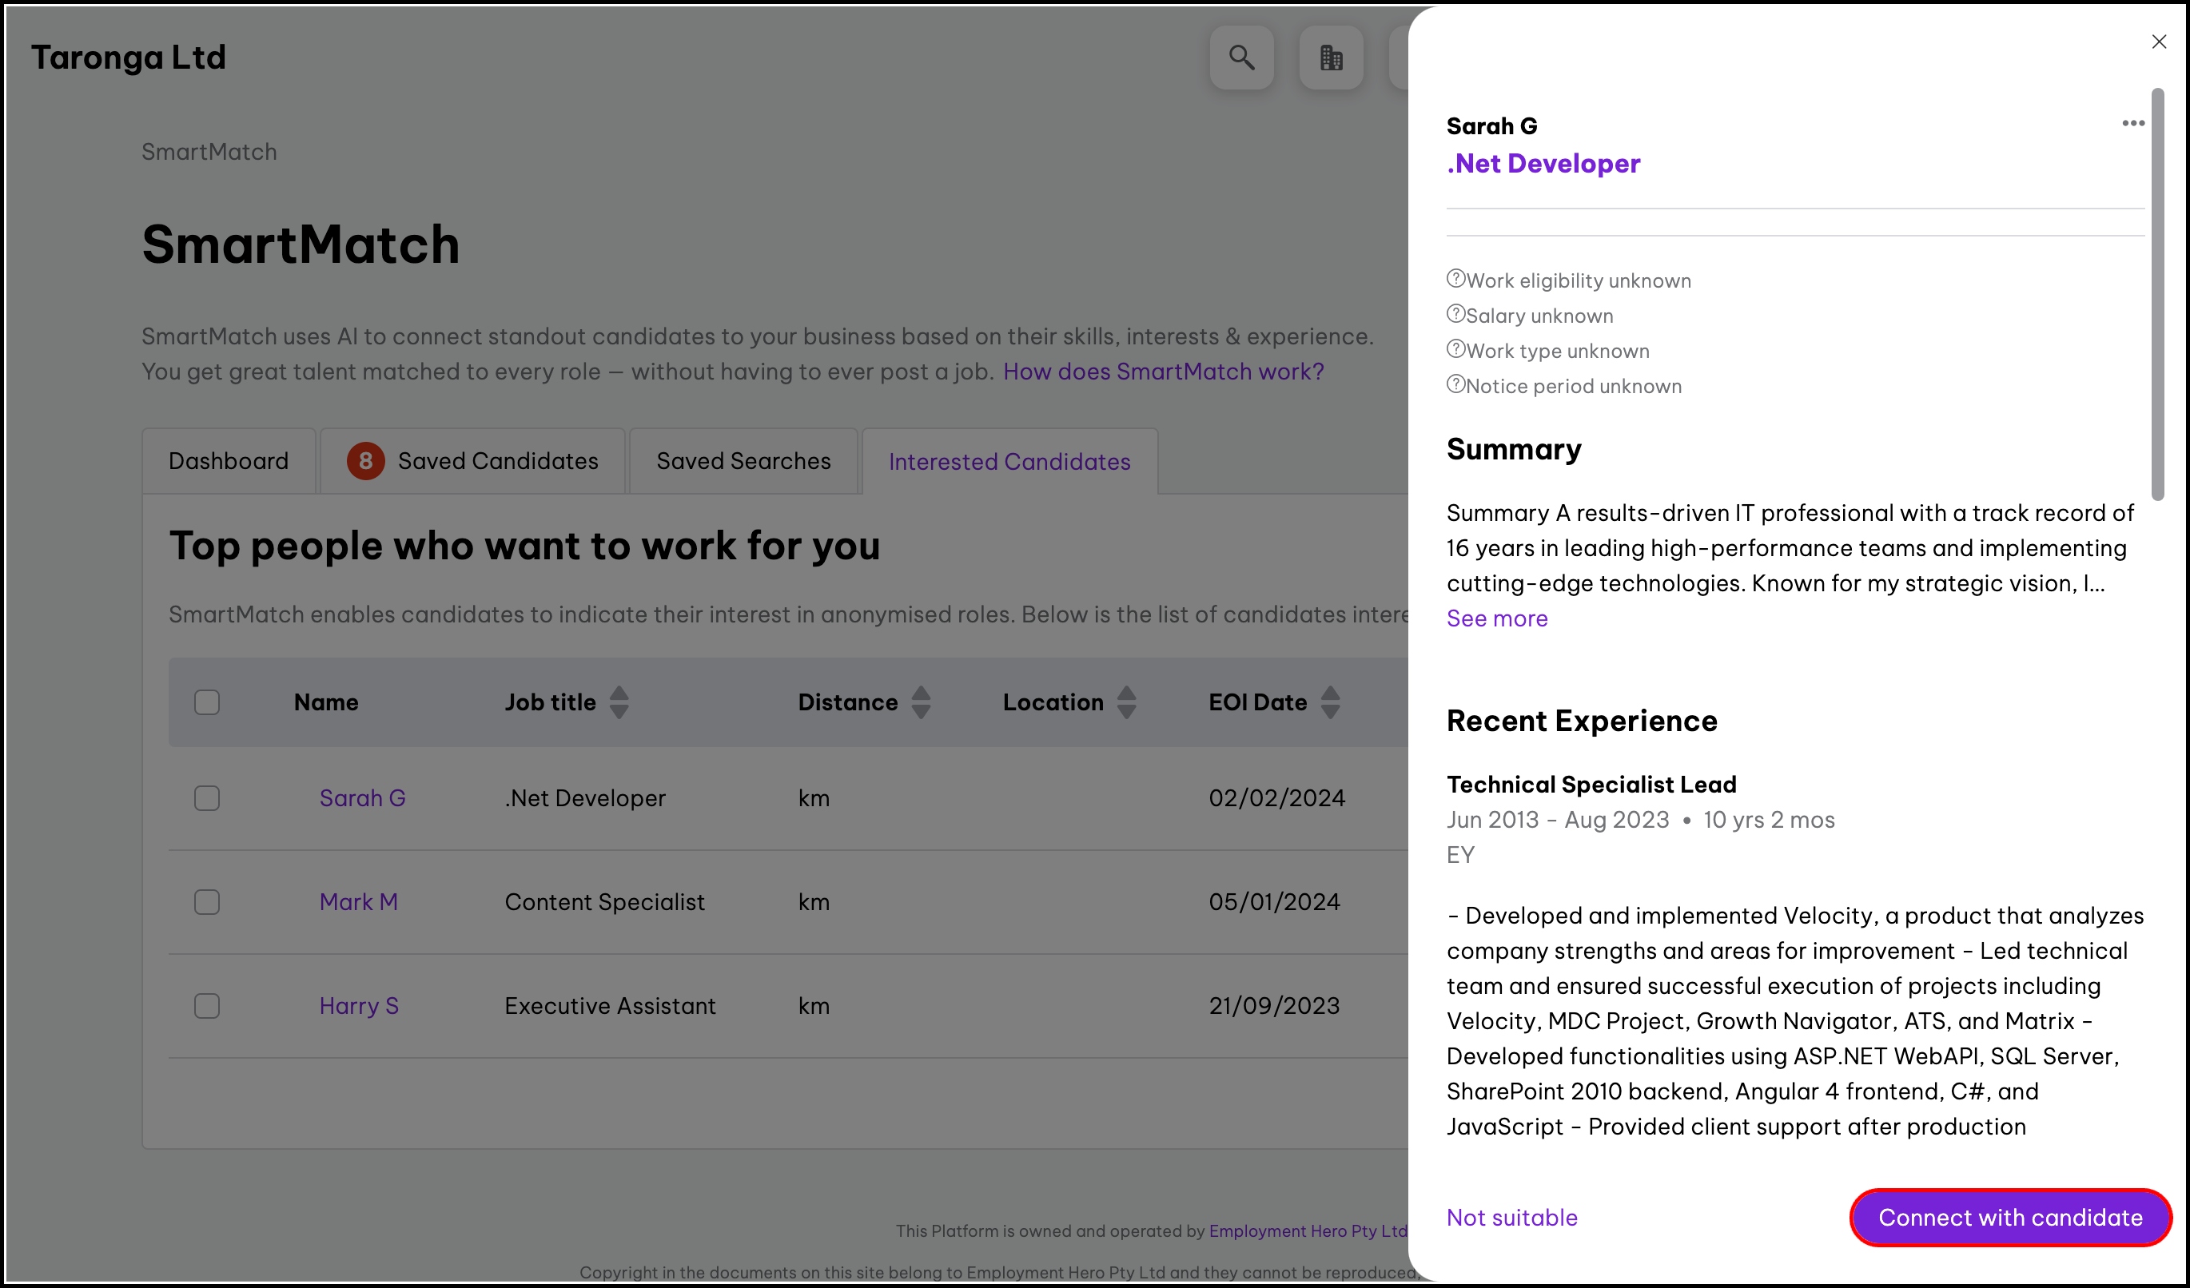Select the Mark M row checkbox
2190x1288 pixels.
tap(207, 901)
